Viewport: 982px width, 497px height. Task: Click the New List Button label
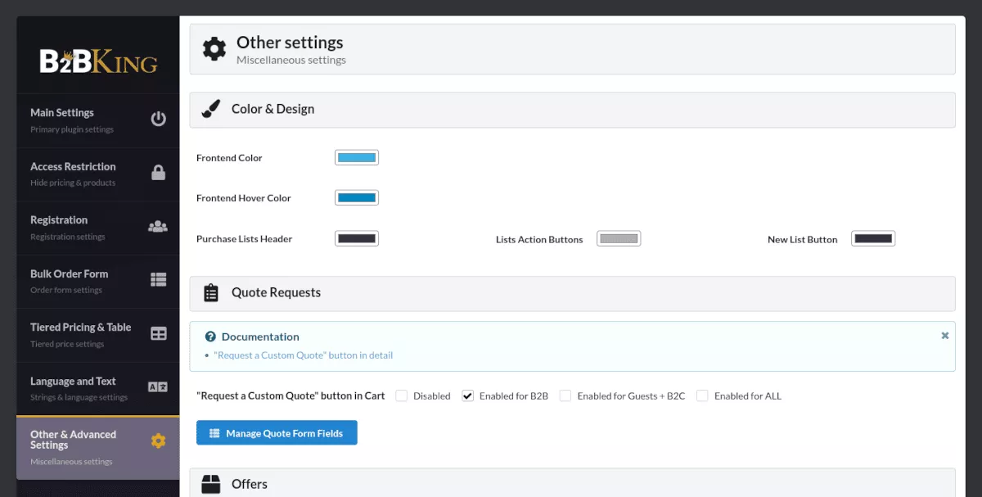(803, 240)
